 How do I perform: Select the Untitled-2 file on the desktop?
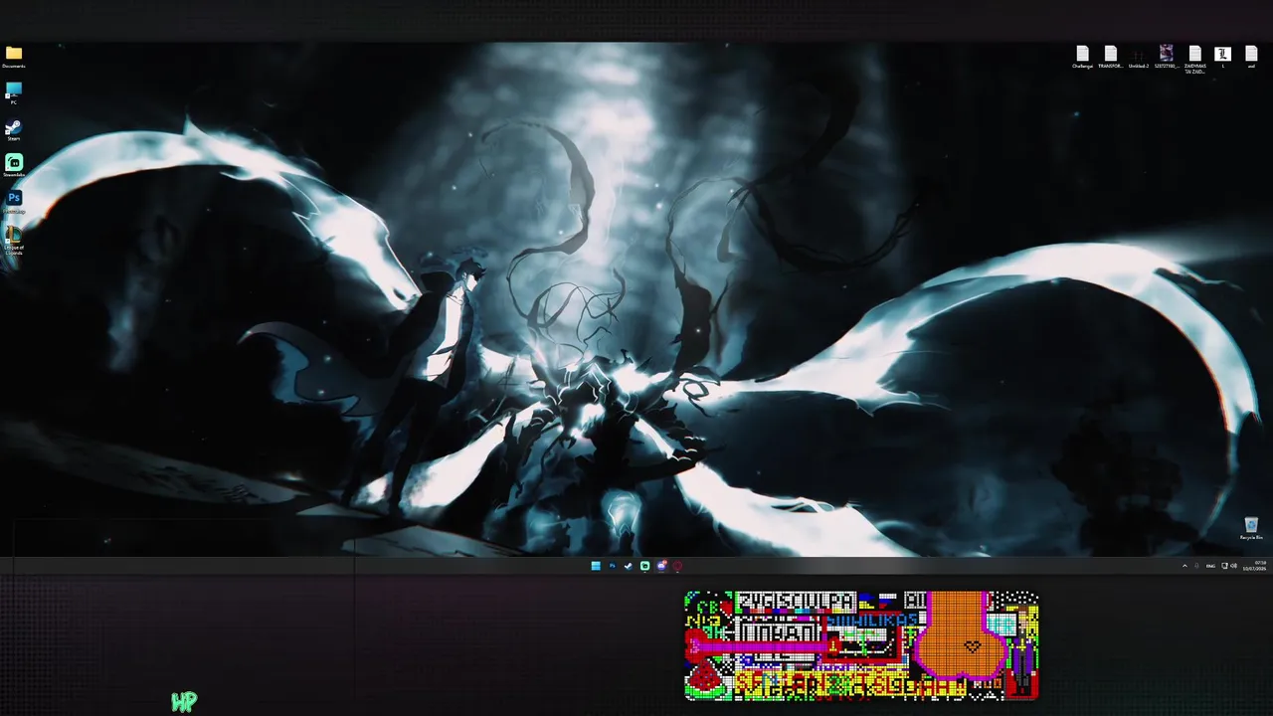1138,58
